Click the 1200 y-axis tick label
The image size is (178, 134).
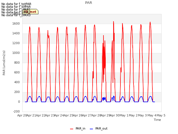point(16,43)
